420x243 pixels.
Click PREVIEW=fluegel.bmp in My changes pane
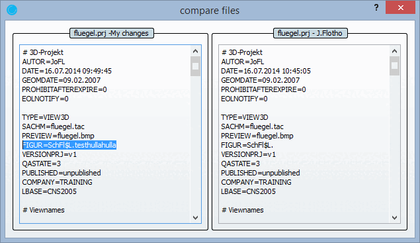click(x=58, y=136)
